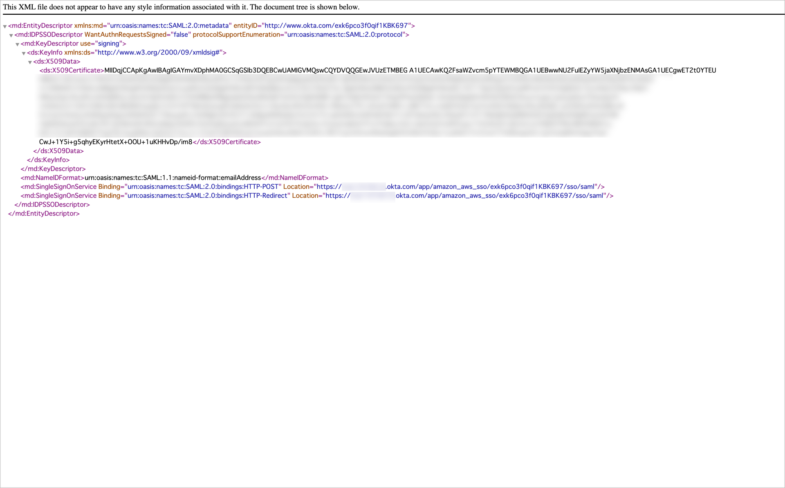Select the emailAddress NameIDFormat value

coord(173,177)
